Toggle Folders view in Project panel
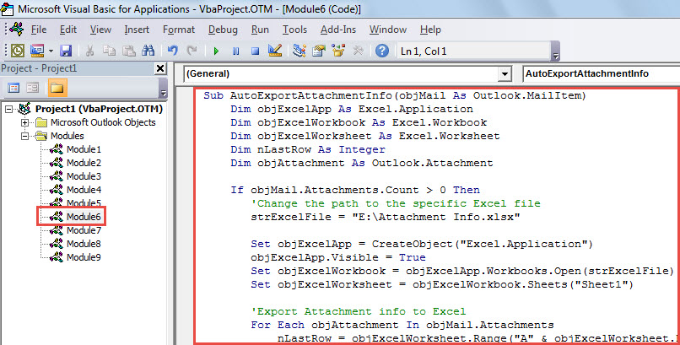 pyautogui.click(x=57, y=88)
